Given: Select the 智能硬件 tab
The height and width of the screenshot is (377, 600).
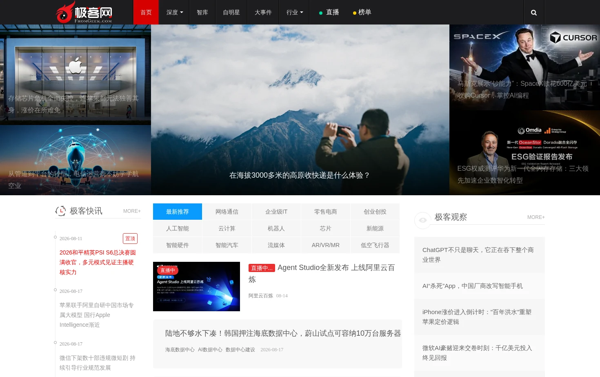Looking at the screenshot, I should pos(178,245).
